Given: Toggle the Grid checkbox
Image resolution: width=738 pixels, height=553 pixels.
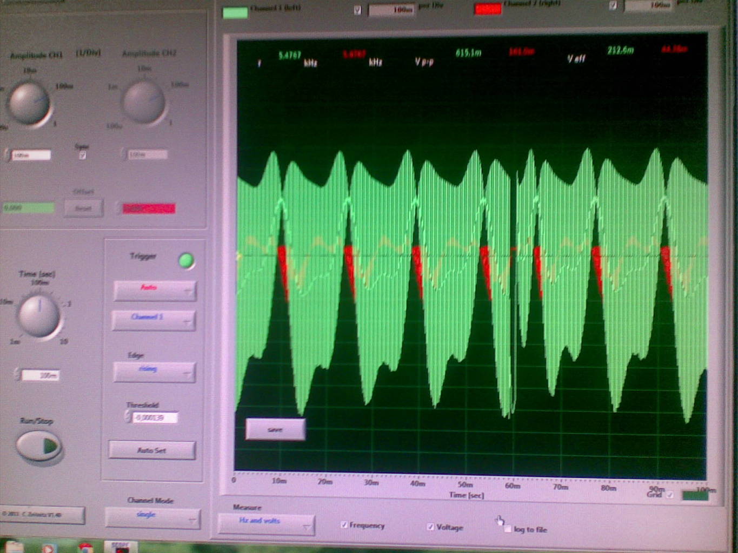Looking at the screenshot, I should pos(670,495).
